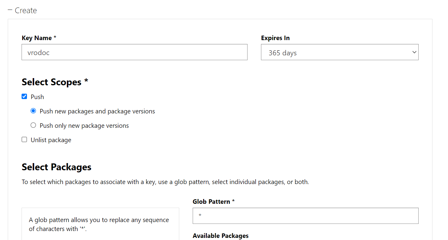
Task: Choose the 'Push only new package versions' radio circle
Action: (x=33, y=125)
